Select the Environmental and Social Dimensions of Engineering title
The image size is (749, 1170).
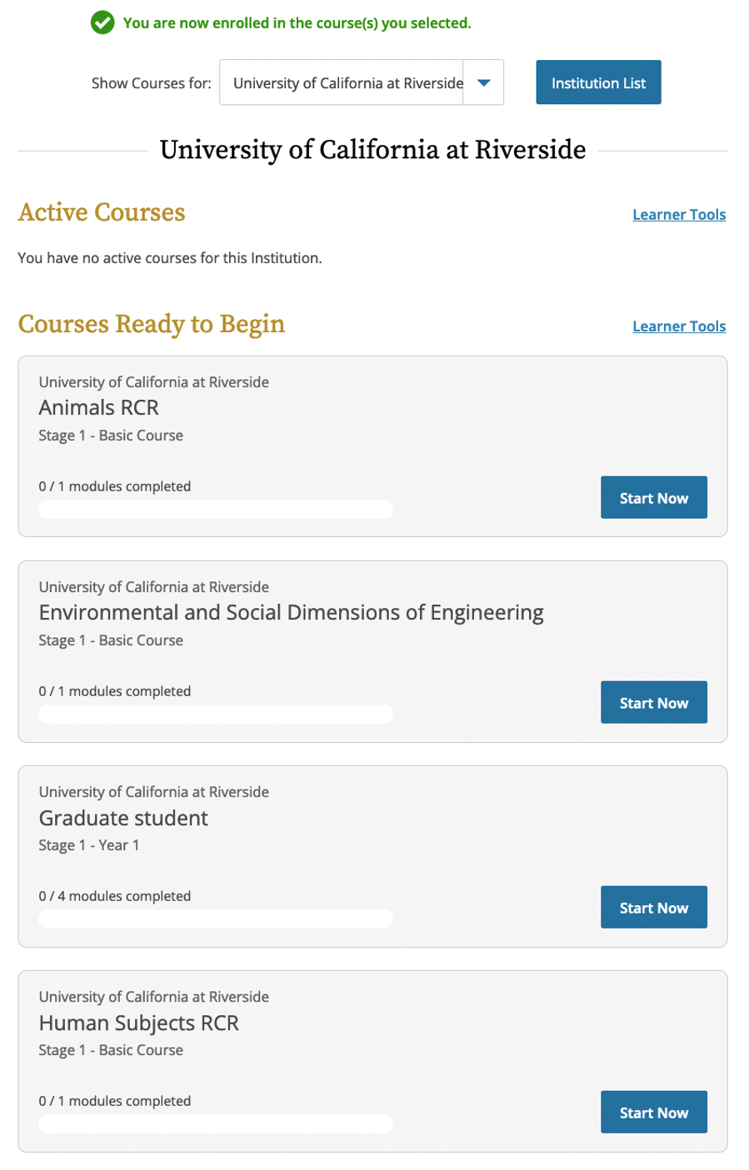tap(291, 613)
